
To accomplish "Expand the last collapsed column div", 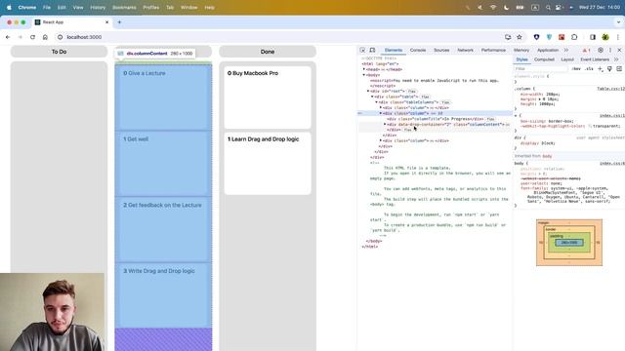I will [381, 140].
